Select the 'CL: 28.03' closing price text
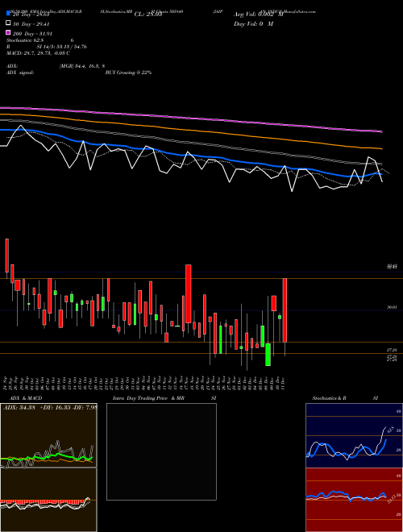 (148, 15)
